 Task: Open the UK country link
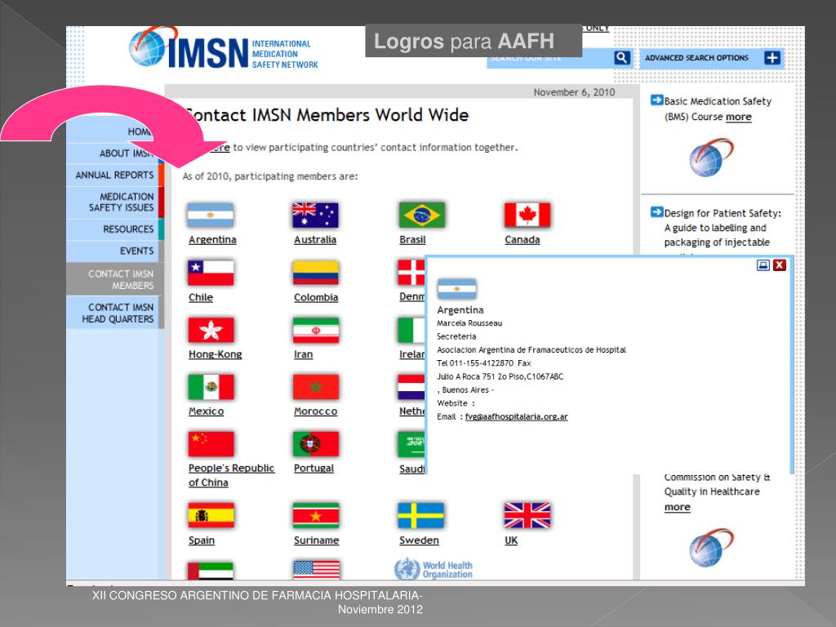[511, 540]
